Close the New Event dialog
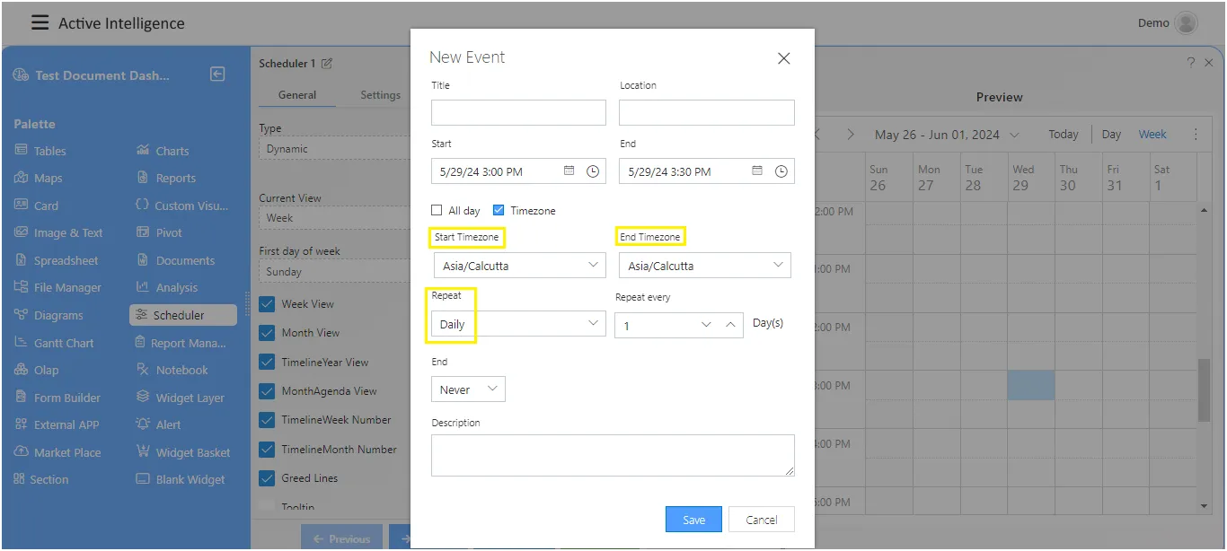Screen dimensions: 1227x551 pos(783,58)
